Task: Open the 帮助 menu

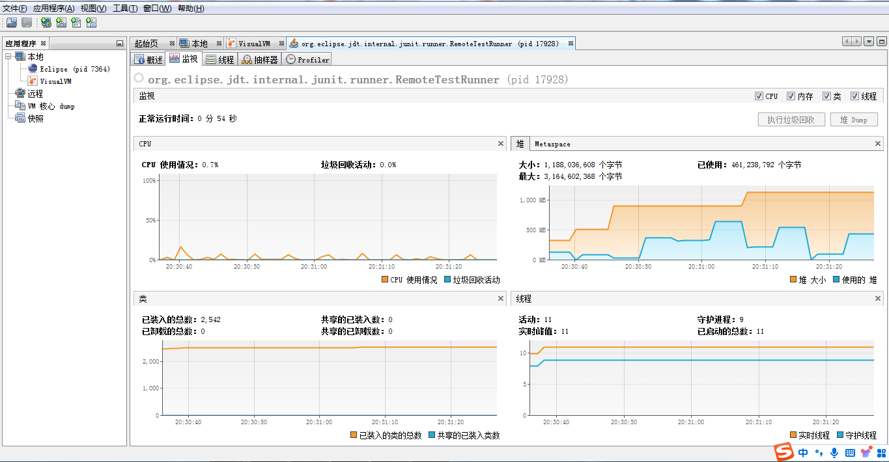Action: [x=190, y=8]
